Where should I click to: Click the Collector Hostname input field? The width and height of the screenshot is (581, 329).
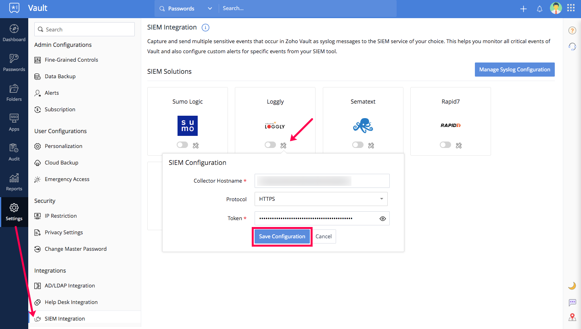322,181
